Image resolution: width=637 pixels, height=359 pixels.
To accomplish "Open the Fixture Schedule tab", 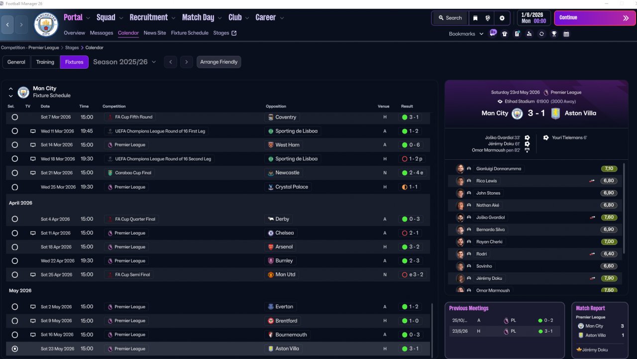I will 190,33.
